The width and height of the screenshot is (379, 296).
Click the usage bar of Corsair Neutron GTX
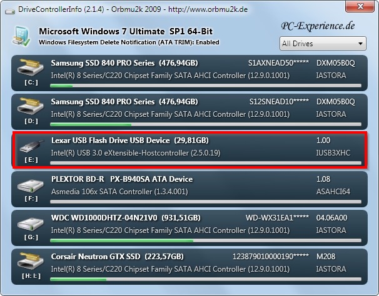(x=206, y=279)
